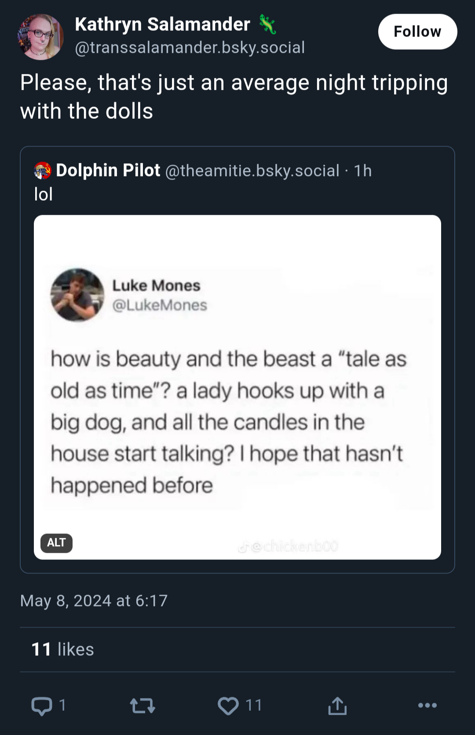Open the @transsalamander.bsky.social handle
This screenshot has height=735, width=475.
click(x=190, y=48)
